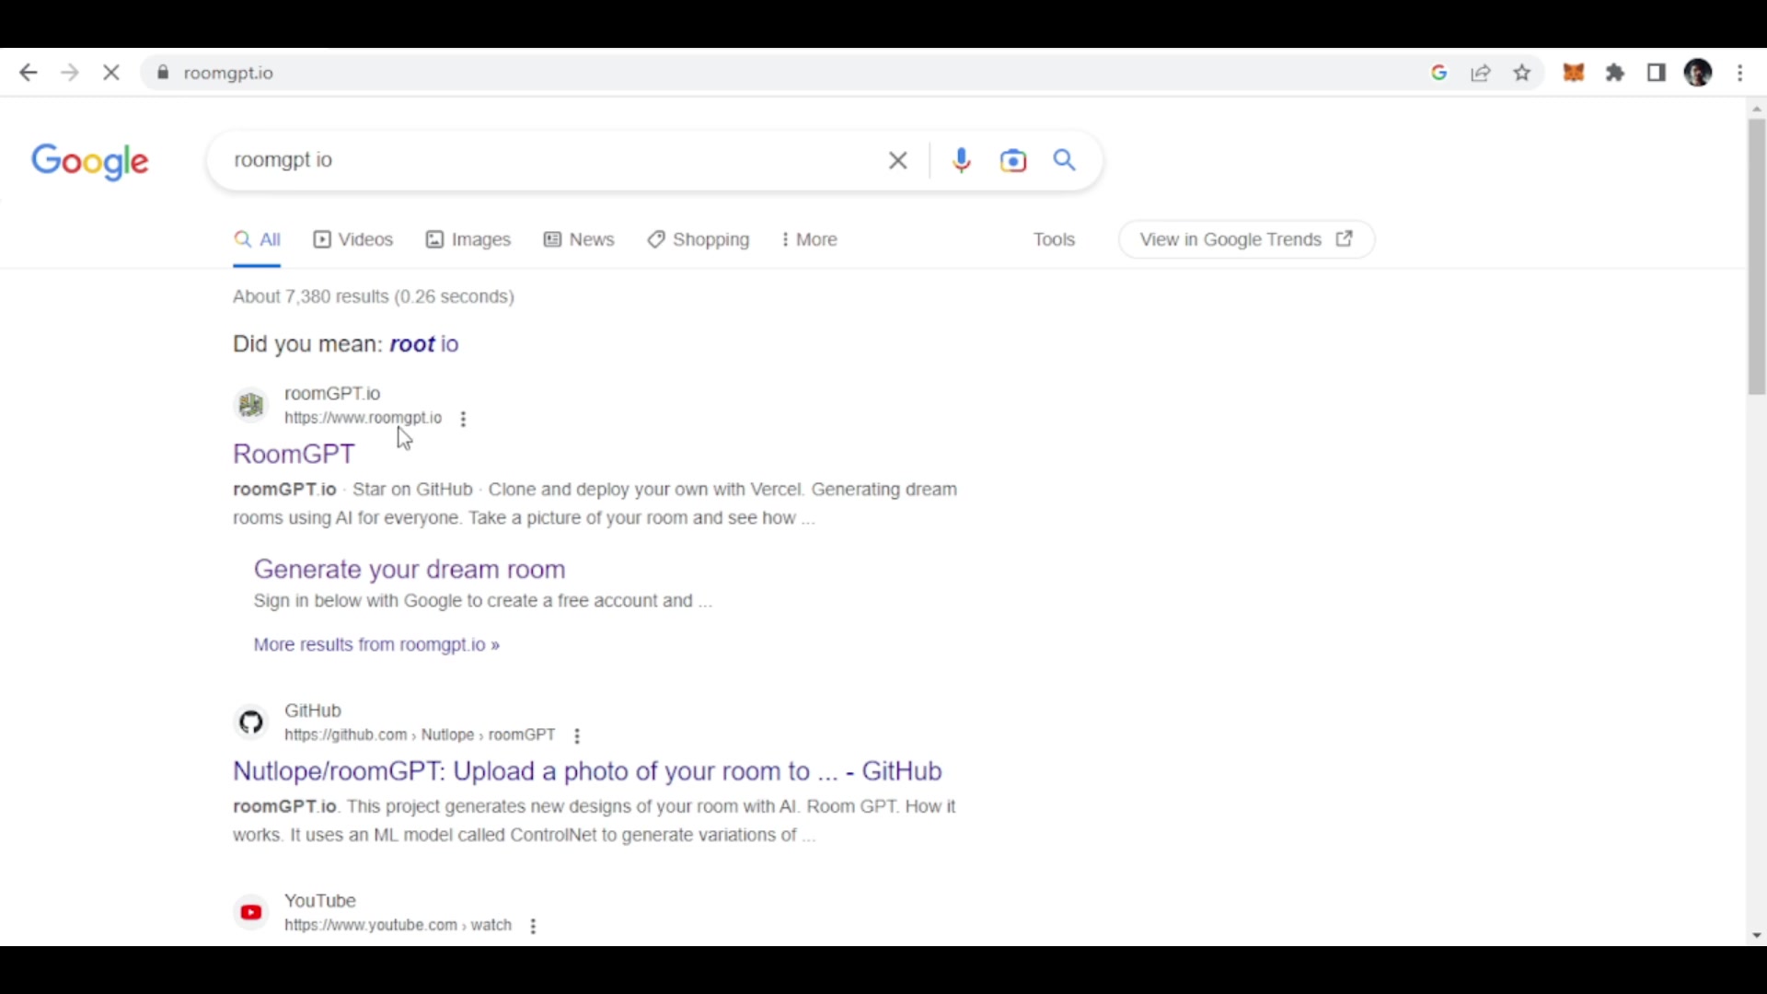
Task: Click the https://www.roomgpt.io URL text
Action: (364, 419)
